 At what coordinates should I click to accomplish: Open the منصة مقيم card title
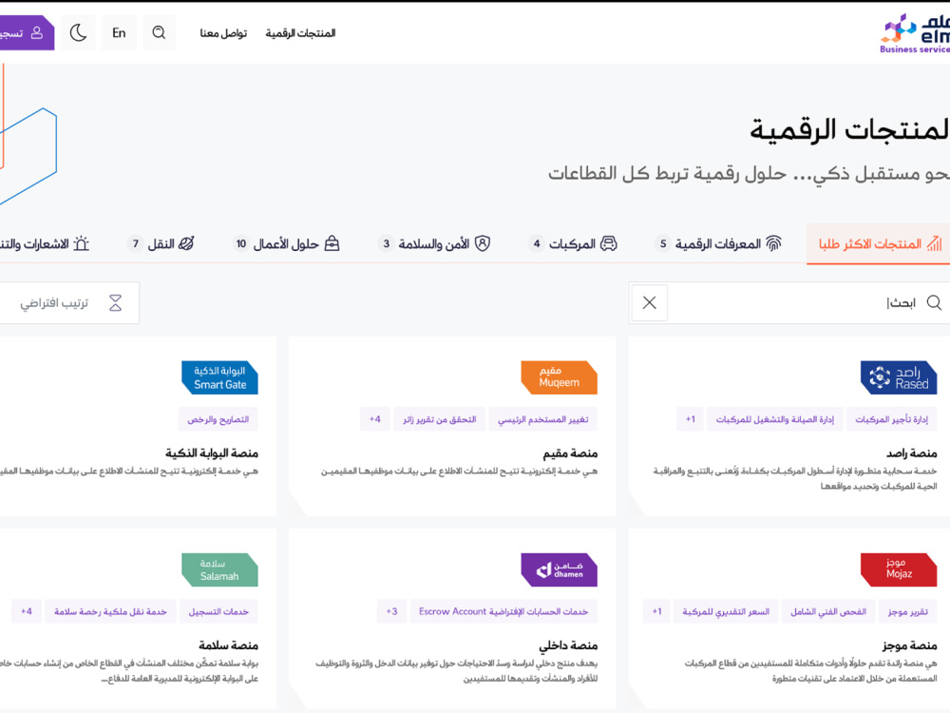570,453
